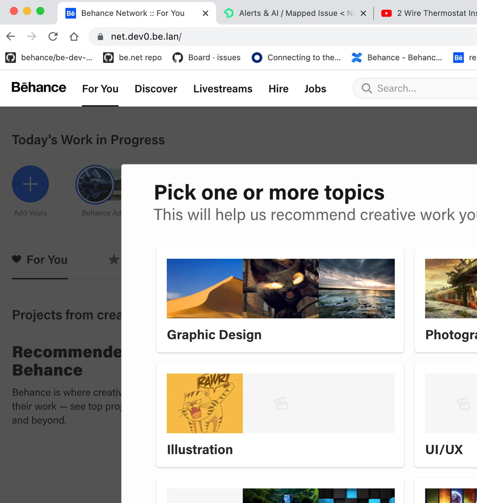
Task: Open the Livestreams navigation item
Action: [x=223, y=89]
